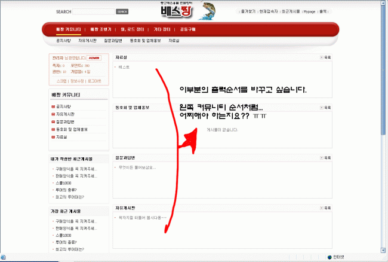Click red icon beside sidebar 자유게시판
The width and height of the screenshot is (388, 262).
pyautogui.click(x=53, y=114)
